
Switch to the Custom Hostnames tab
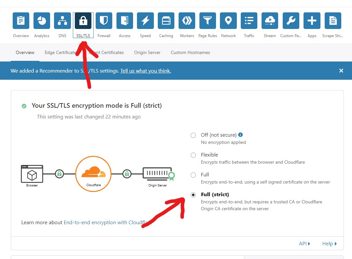[190, 52]
